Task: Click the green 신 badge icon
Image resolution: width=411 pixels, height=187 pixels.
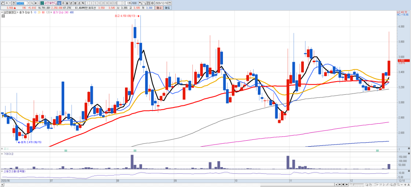Action: [42, 3]
